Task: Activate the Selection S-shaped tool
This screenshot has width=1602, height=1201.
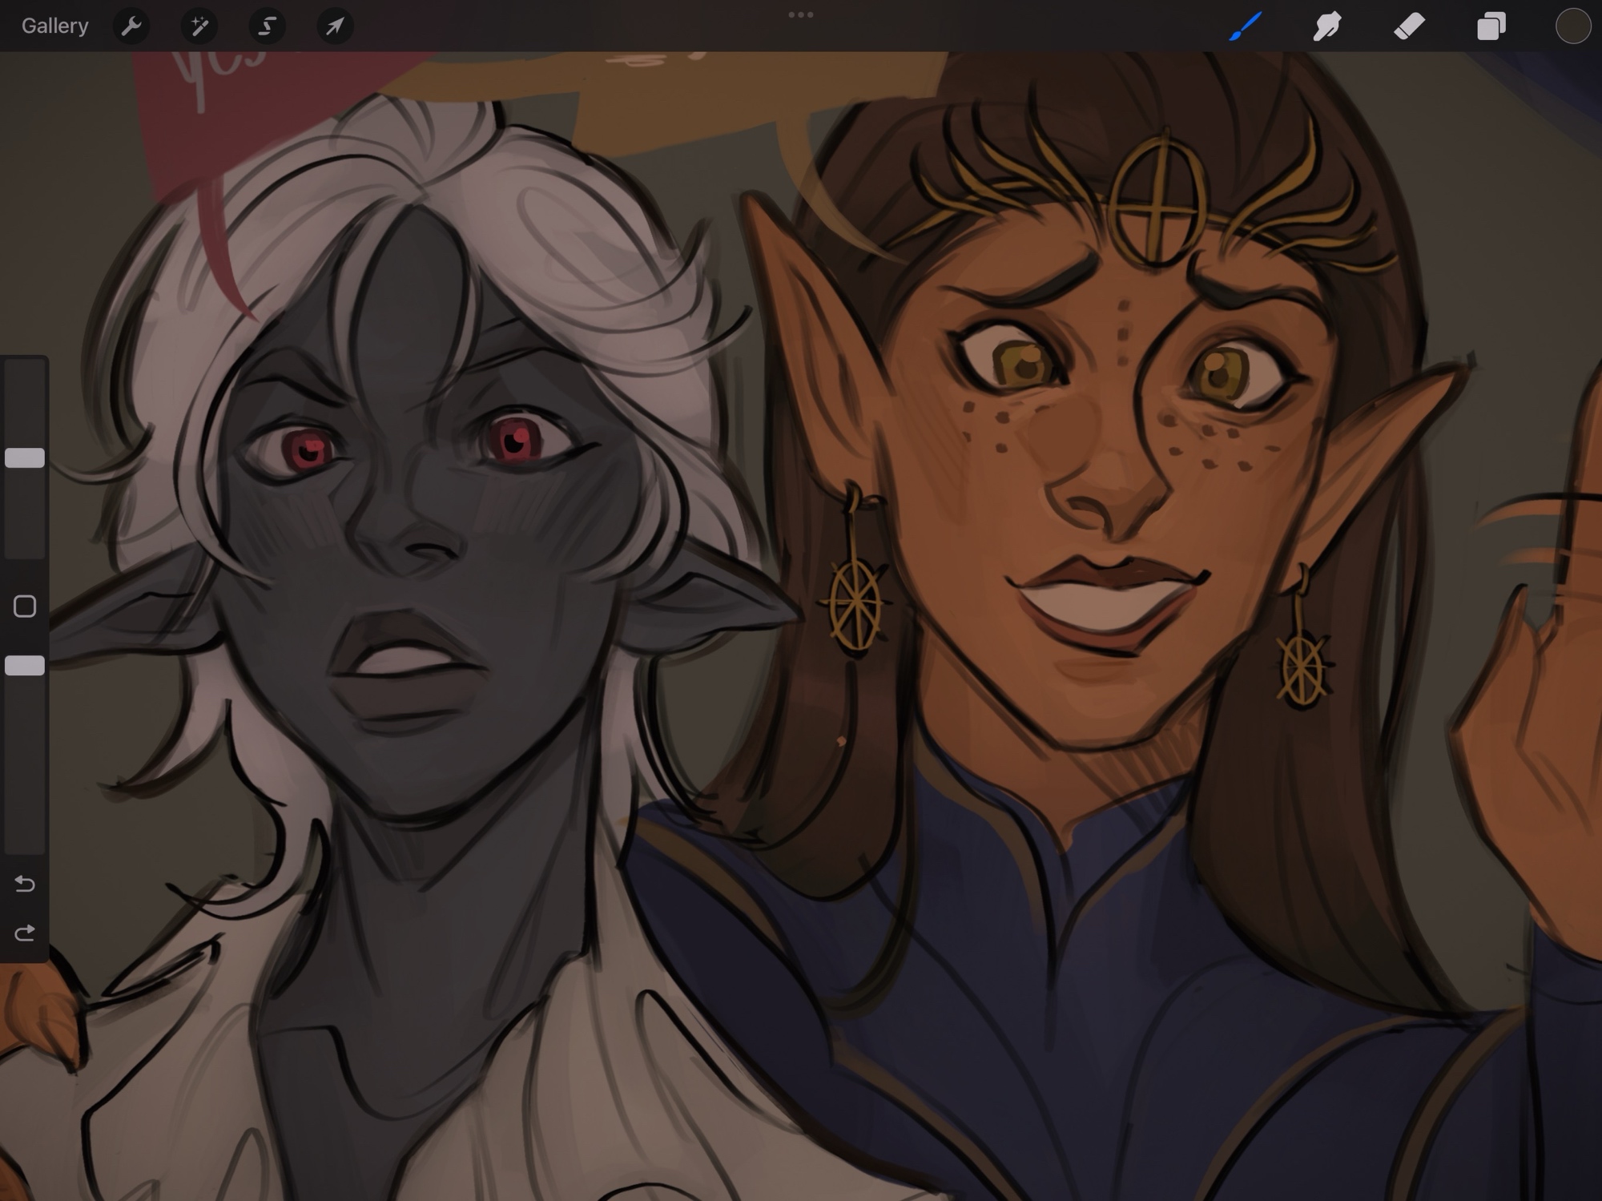Action: (267, 26)
